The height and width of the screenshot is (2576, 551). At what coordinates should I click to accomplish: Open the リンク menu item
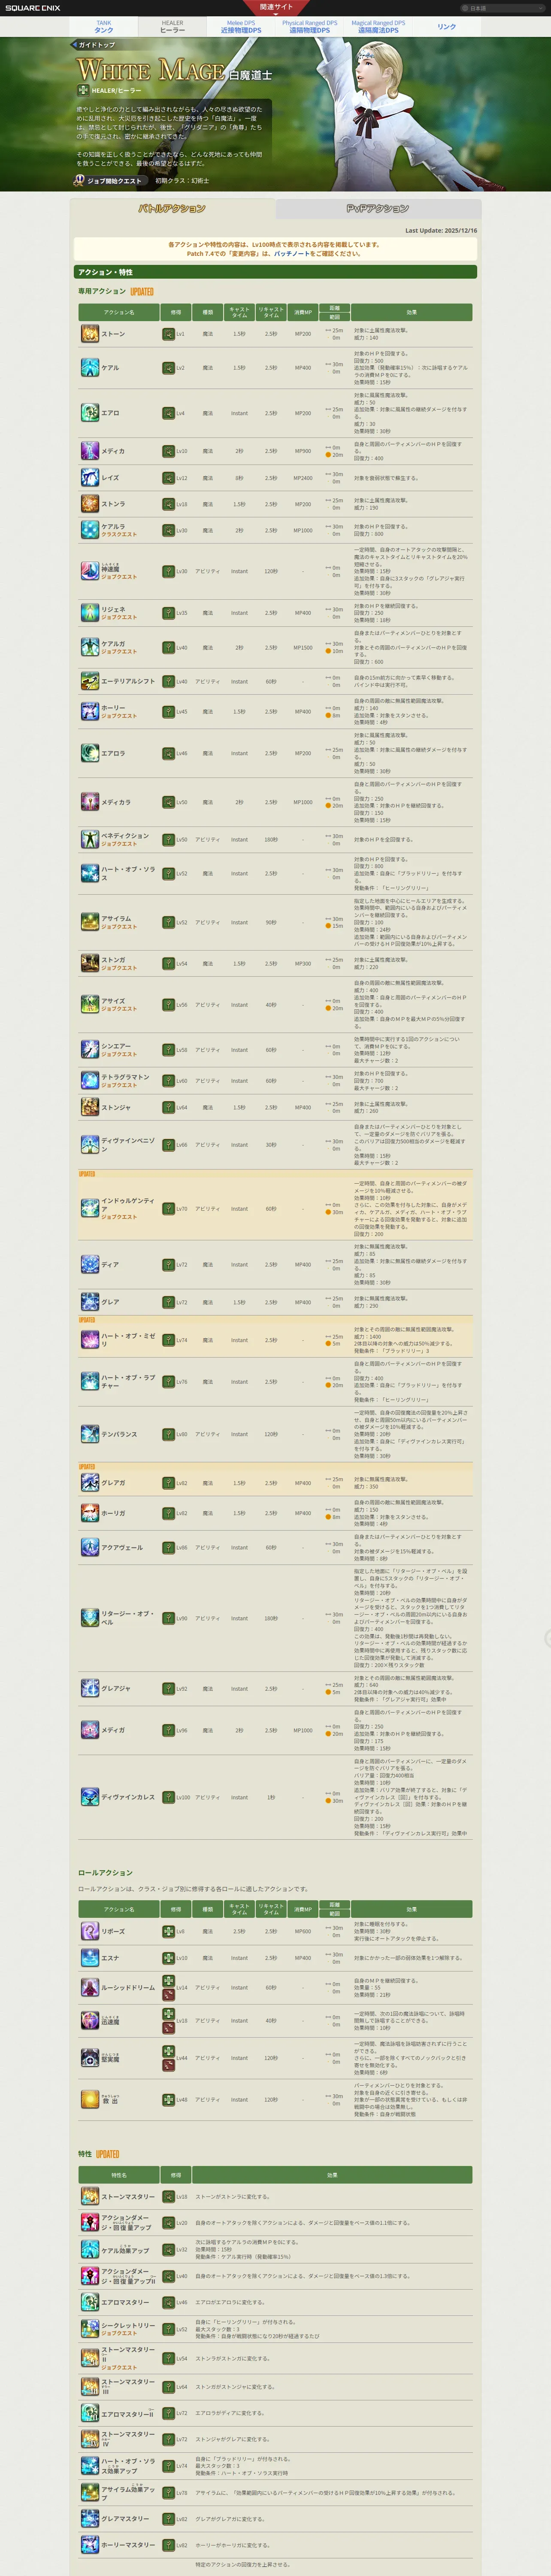pyautogui.click(x=447, y=27)
